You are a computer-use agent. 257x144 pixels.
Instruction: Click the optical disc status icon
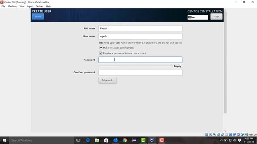210,134
